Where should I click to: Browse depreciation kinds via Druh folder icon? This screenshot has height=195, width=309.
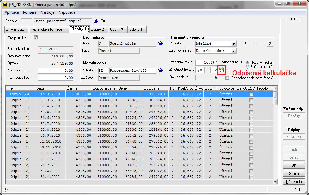[160, 43]
